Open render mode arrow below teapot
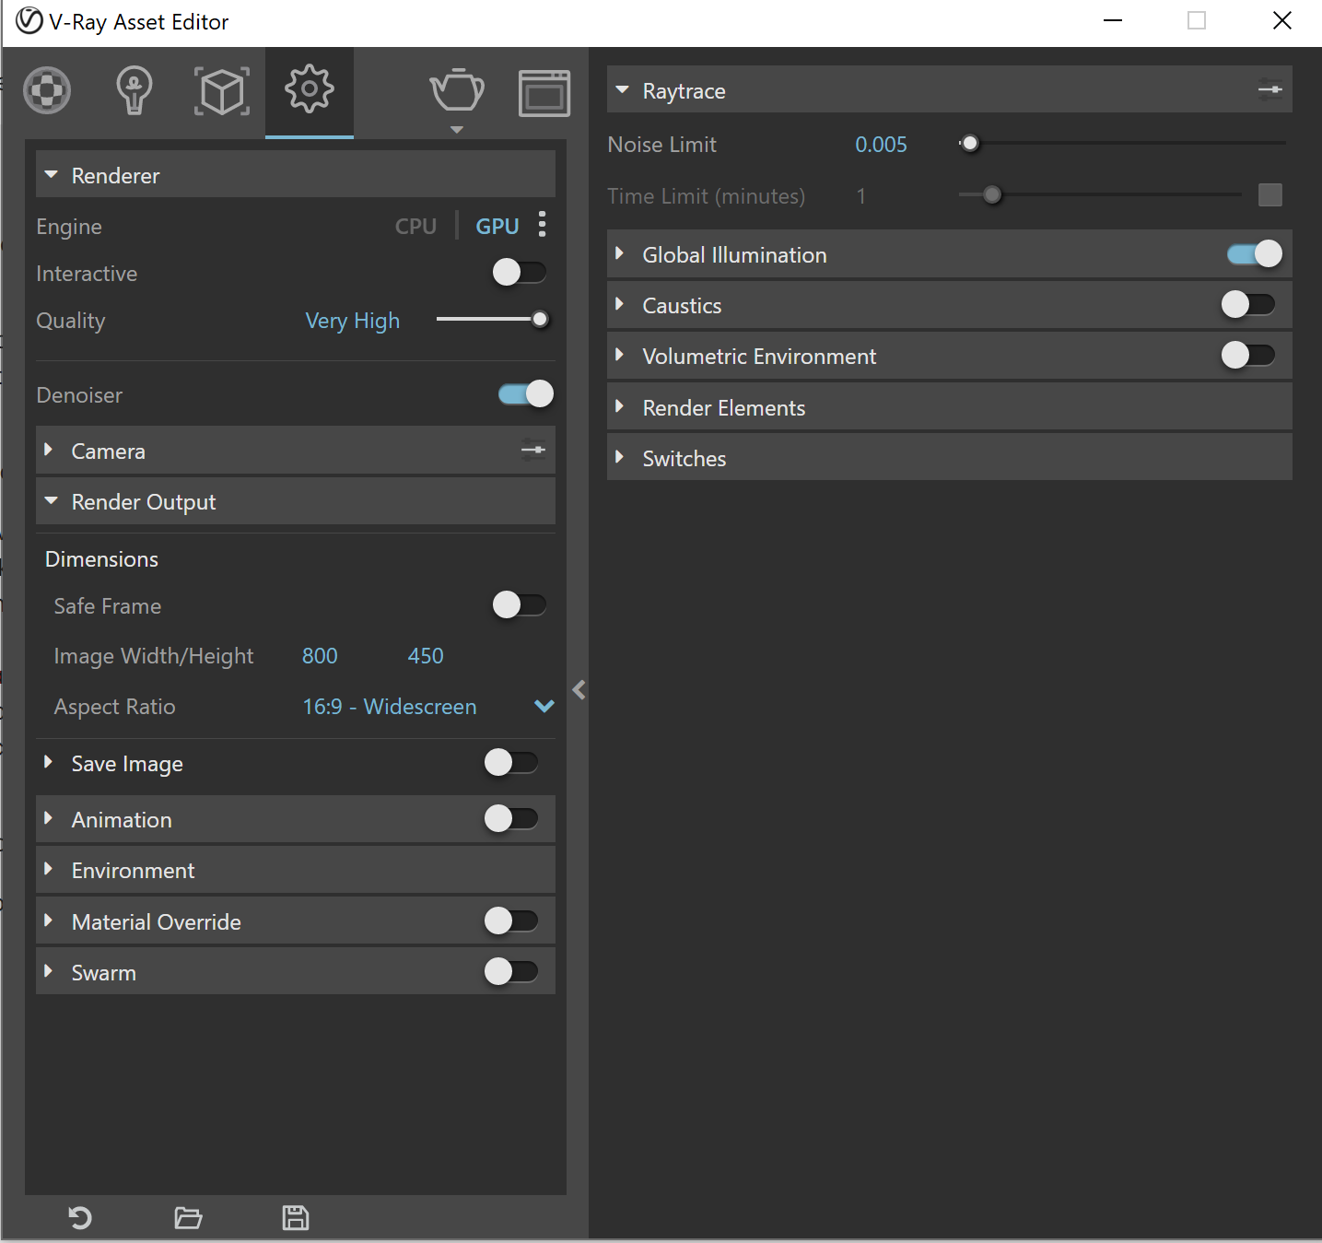The image size is (1322, 1243). coord(457,130)
